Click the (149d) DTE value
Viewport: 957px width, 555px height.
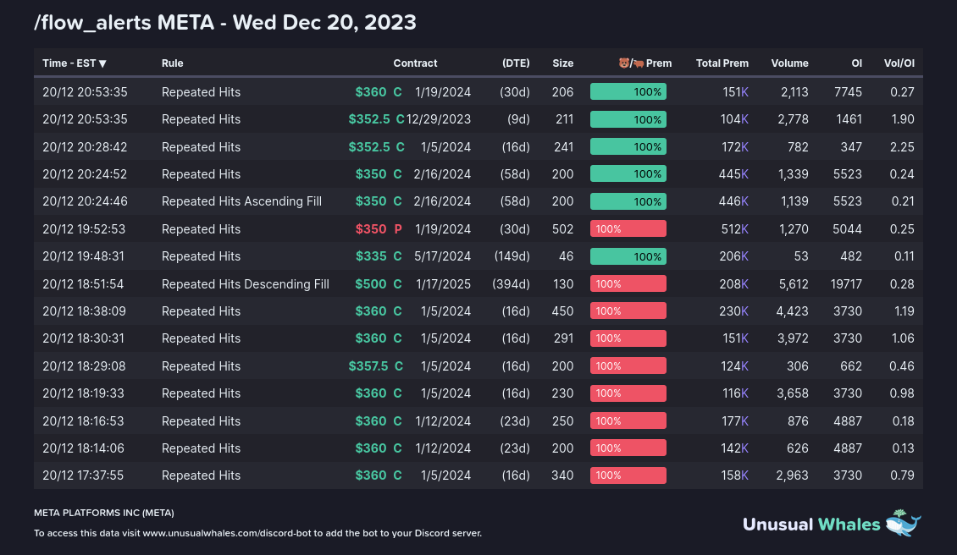click(512, 256)
